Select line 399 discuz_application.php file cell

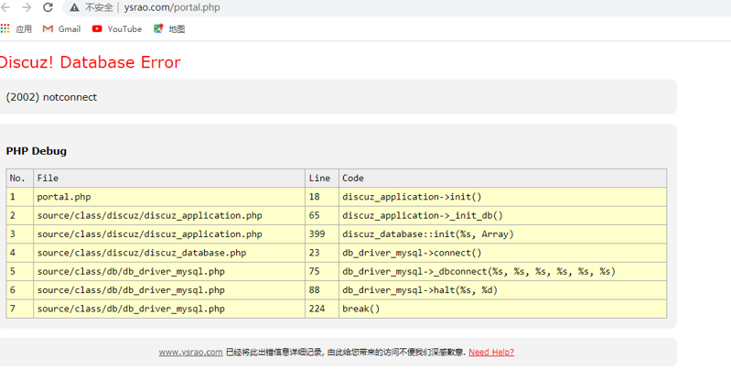(169, 234)
